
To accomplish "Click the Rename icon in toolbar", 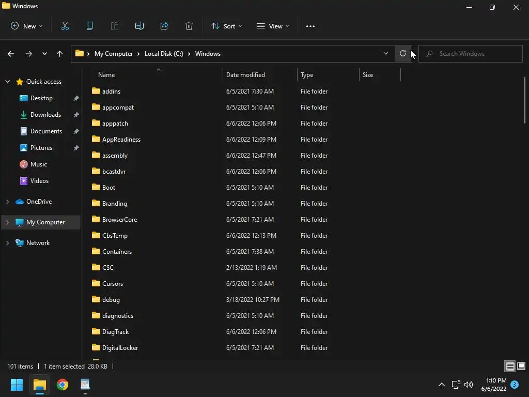I will (139, 26).
